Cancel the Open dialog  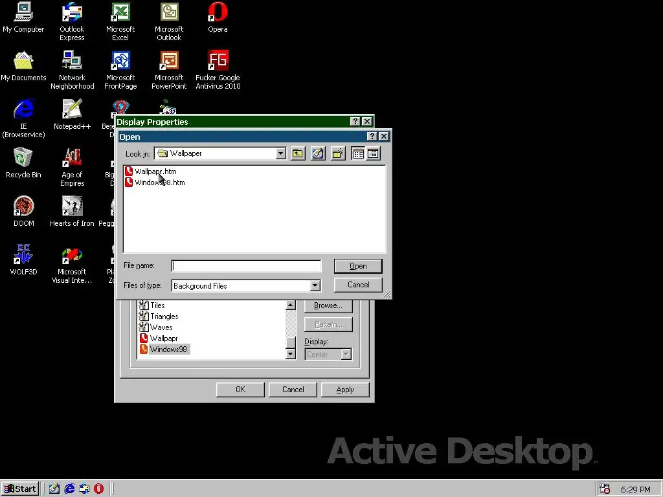(x=358, y=285)
